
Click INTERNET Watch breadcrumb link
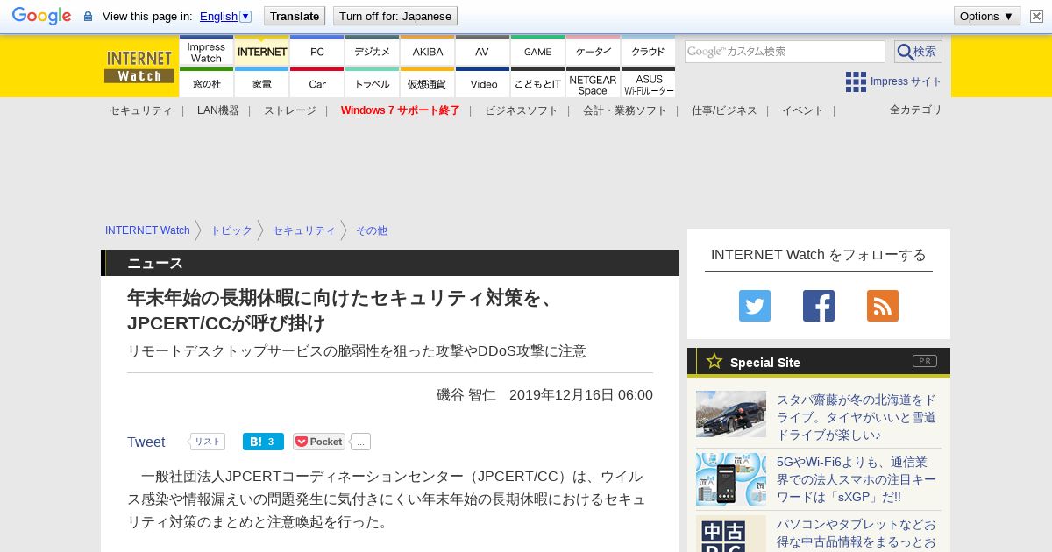click(x=147, y=230)
